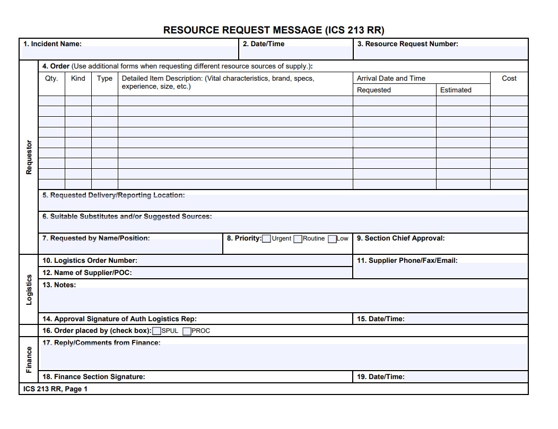The width and height of the screenshot is (558, 429).
Task: Select the SPUL order placed checkbox
Action: pos(156,331)
